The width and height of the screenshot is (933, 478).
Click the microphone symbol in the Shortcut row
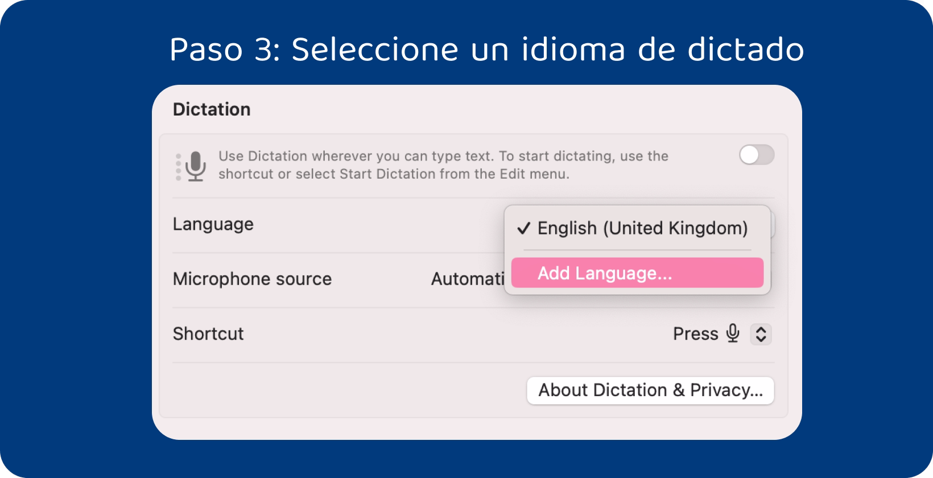[734, 334]
